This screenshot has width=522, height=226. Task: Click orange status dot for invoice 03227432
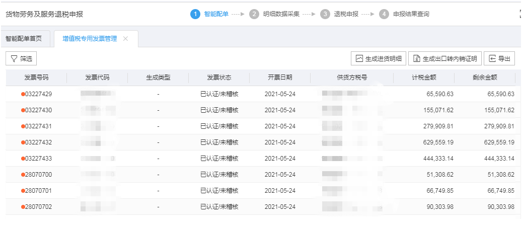point(23,142)
